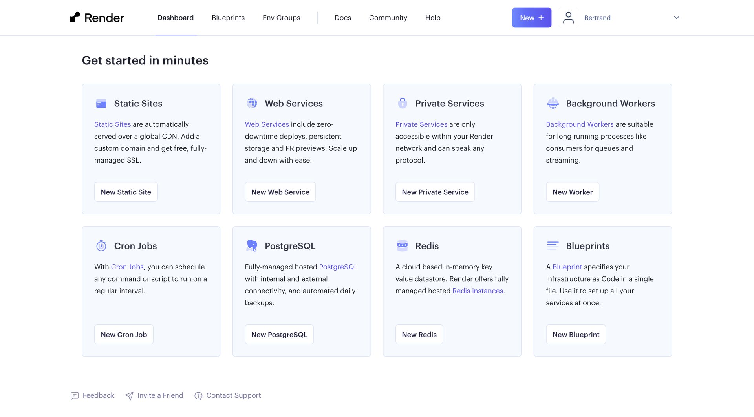This screenshot has height=417, width=754.
Task: Click the New + button
Action: point(531,17)
